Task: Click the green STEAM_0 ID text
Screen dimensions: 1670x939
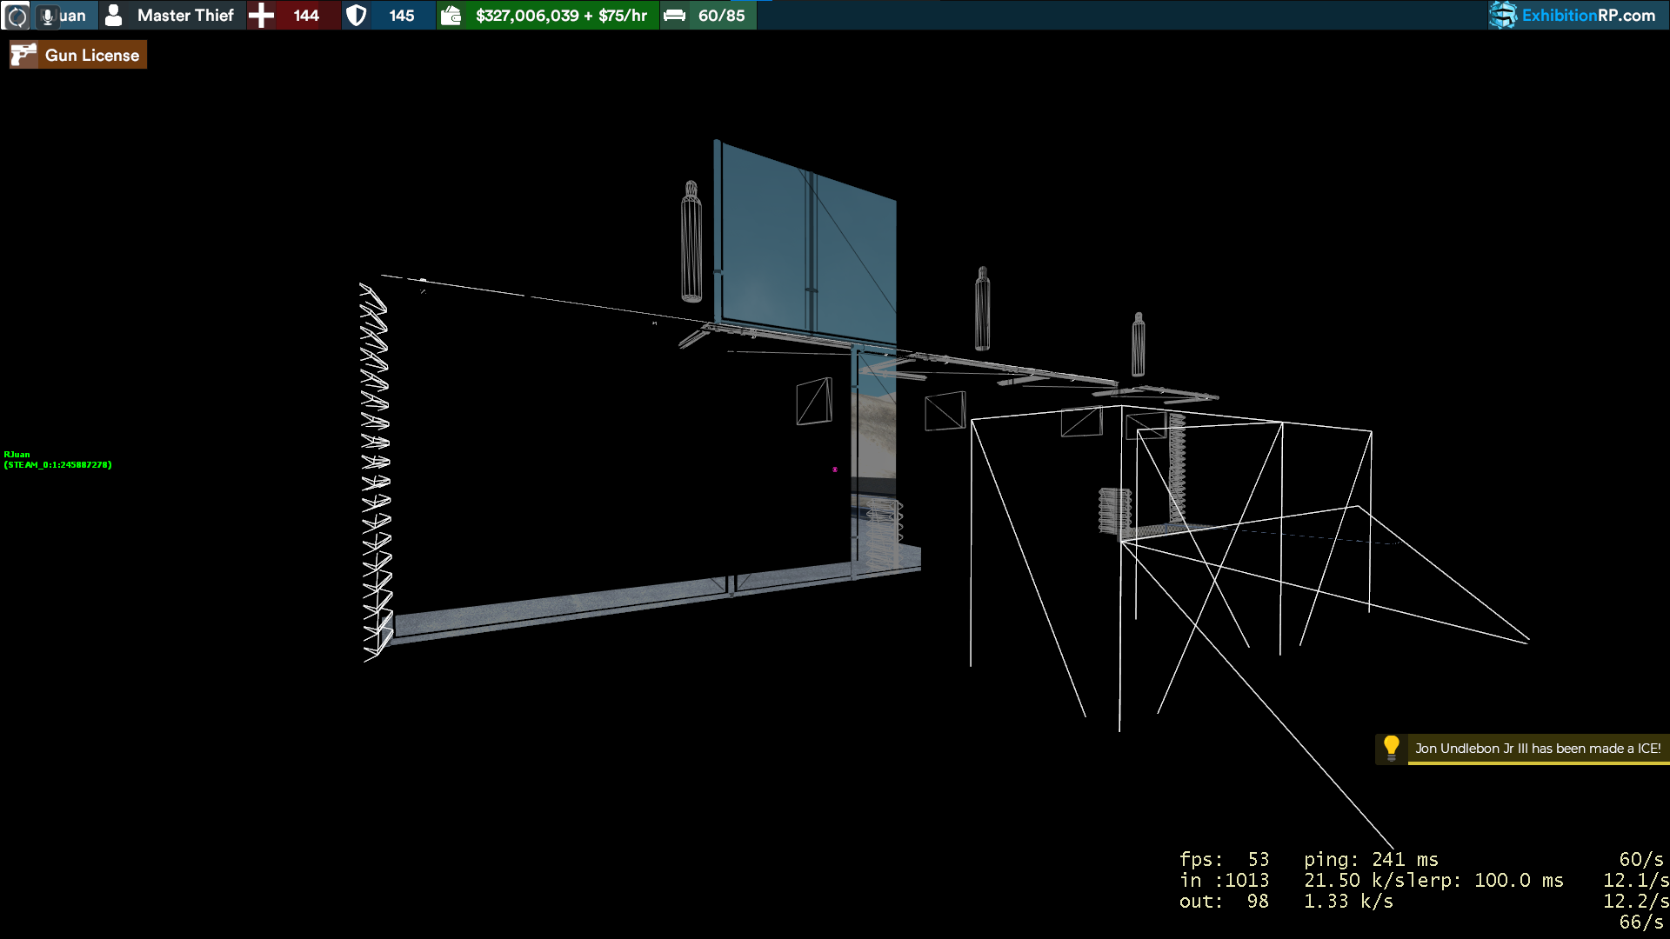Action: (57, 465)
